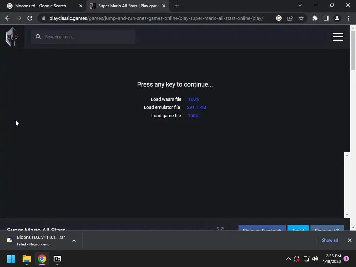Image resolution: width=356 pixels, height=267 pixels.
Task: Click the Search games input field
Action: [x=83, y=37]
